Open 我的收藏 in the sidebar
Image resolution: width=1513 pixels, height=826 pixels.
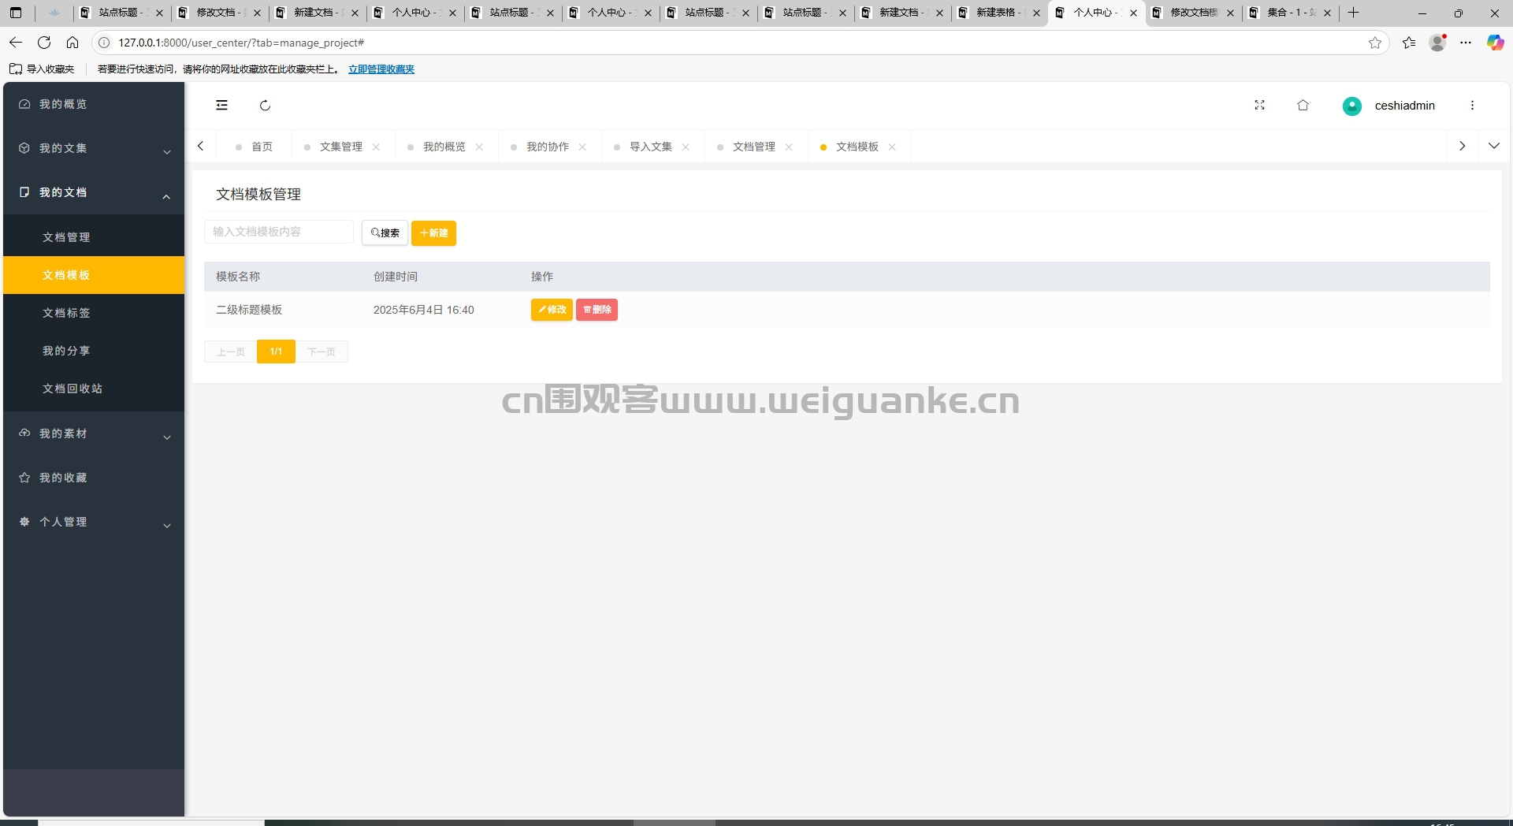pyautogui.click(x=94, y=478)
